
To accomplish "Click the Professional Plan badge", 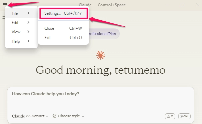I will [x=104, y=34].
